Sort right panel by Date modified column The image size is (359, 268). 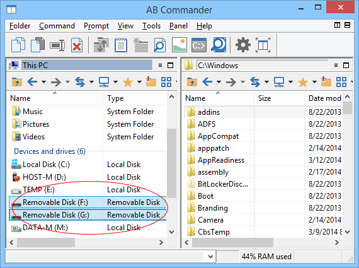(323, 98)
